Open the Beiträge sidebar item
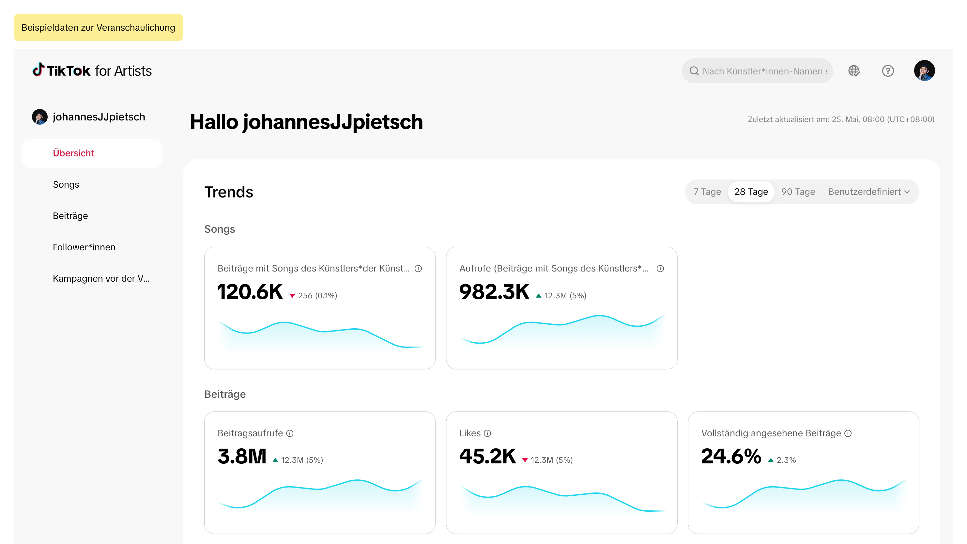Image resolution: width=967 pixels, height=544 pixels. coord(92,216)
